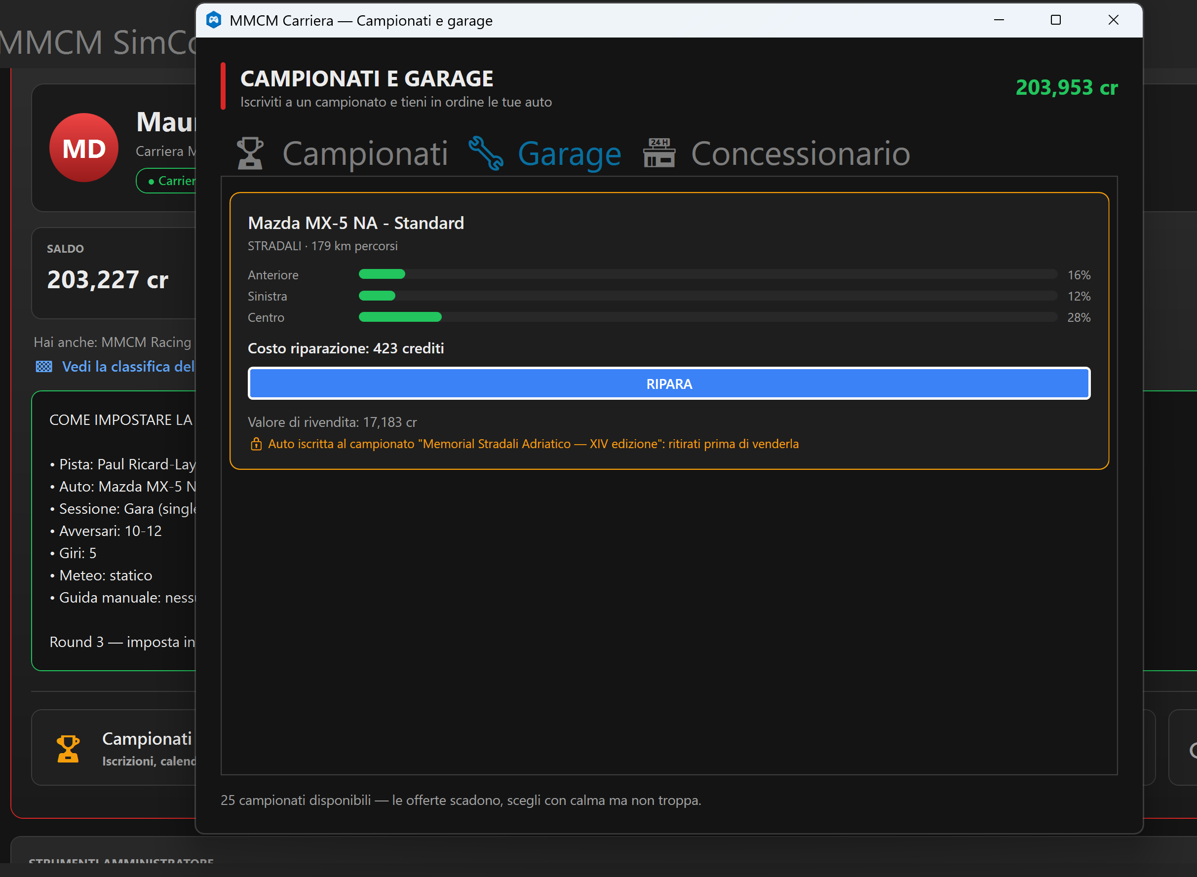The width and height of the screenshot is (1197, 877).
Task: Click the Memorial Stradali Adriatico warning text
Action: tap(533, 444)
